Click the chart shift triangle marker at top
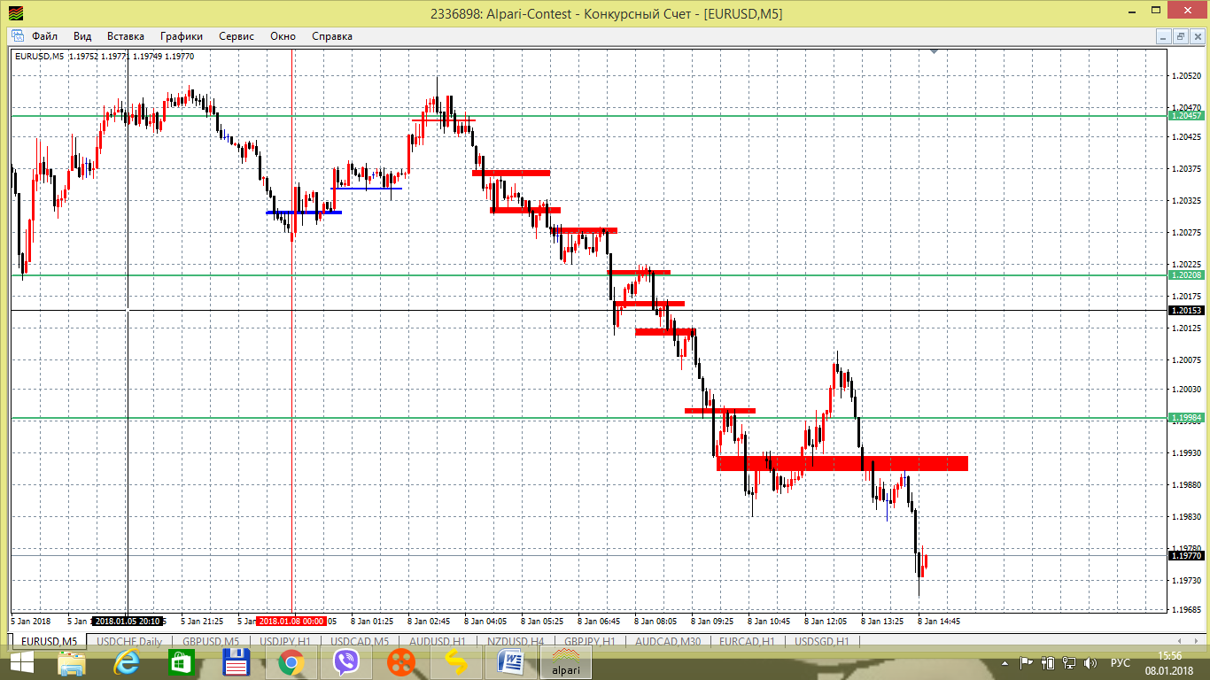The image size is (1210, 680). click(933, 51)
